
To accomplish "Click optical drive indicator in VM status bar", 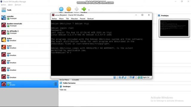I will coord(117,77).
